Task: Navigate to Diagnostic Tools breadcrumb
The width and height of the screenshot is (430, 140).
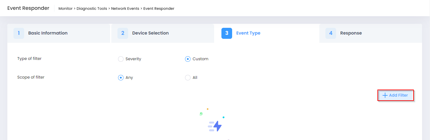Action: pyautogui.click(x=92, y=9)
